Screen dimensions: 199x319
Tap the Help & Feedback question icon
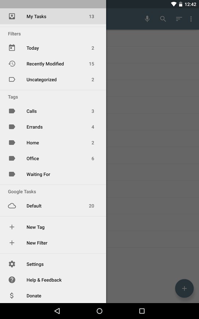[12, 280]
